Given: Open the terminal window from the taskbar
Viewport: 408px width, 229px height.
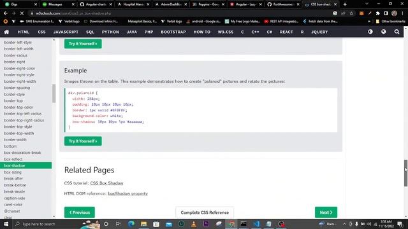Looking at the screenshot, I should (x=244, y=224).
